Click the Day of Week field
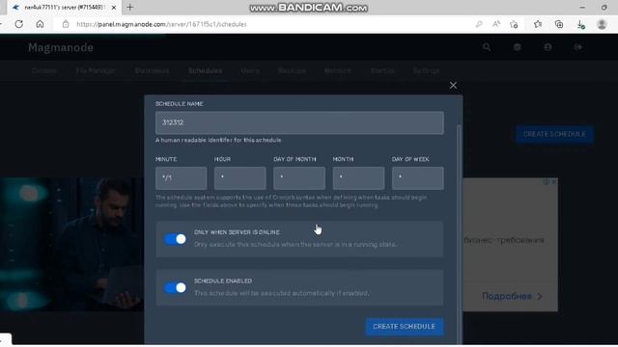The height and width of the screenshot is (347, 618). tap(418, 178)
